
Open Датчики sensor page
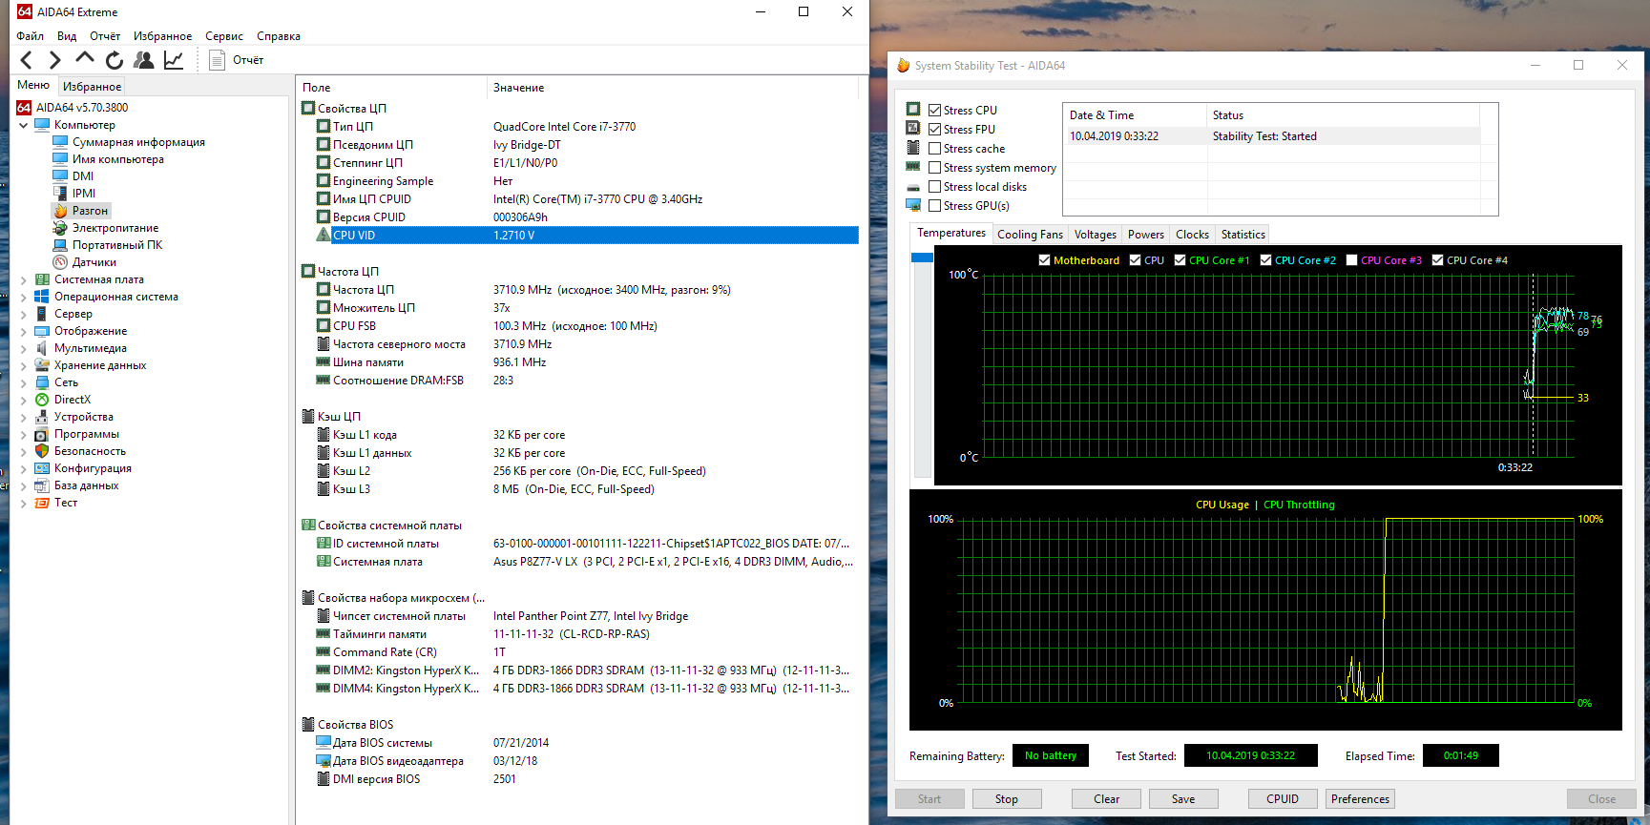(x=94, y=262)
